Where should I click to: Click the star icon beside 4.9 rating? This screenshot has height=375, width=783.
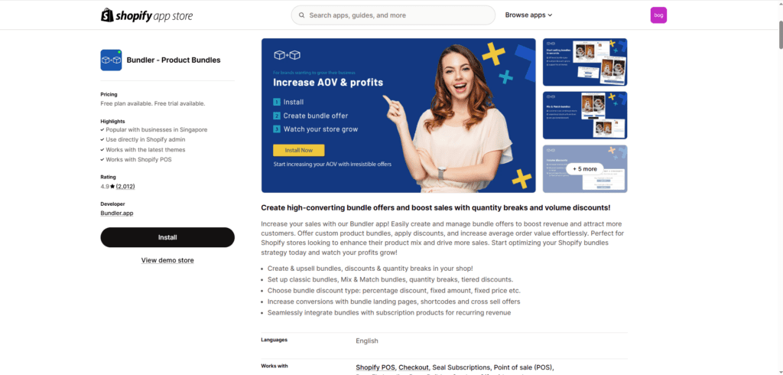click(x=112, y=186)
